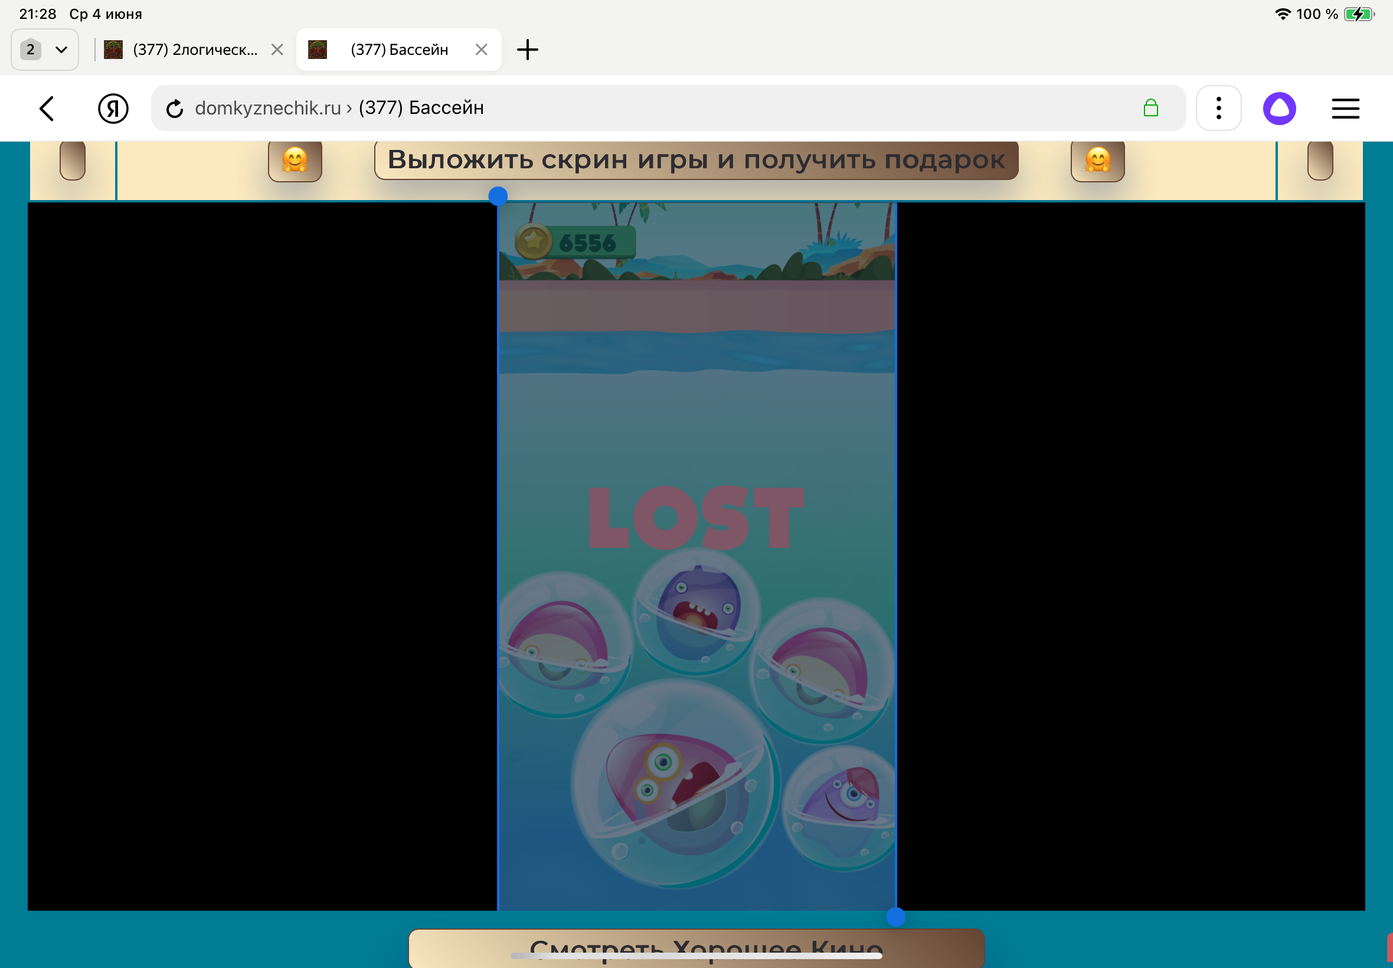Close the (377) Бассейн tab

pyautogui.click(x=481, y=49)
